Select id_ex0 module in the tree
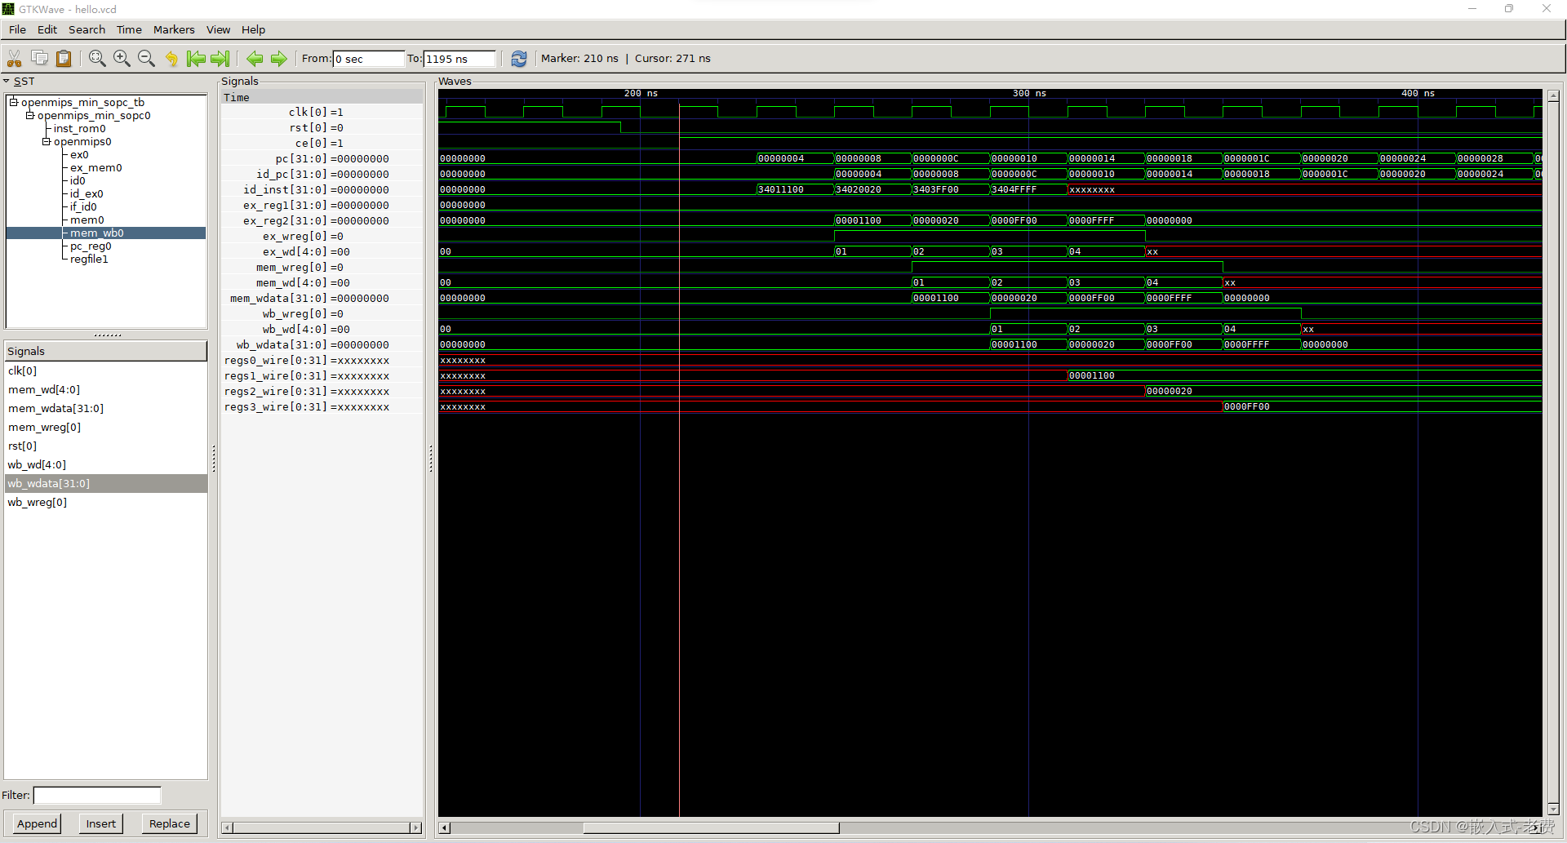1567x843 pixels. [87, 193]
